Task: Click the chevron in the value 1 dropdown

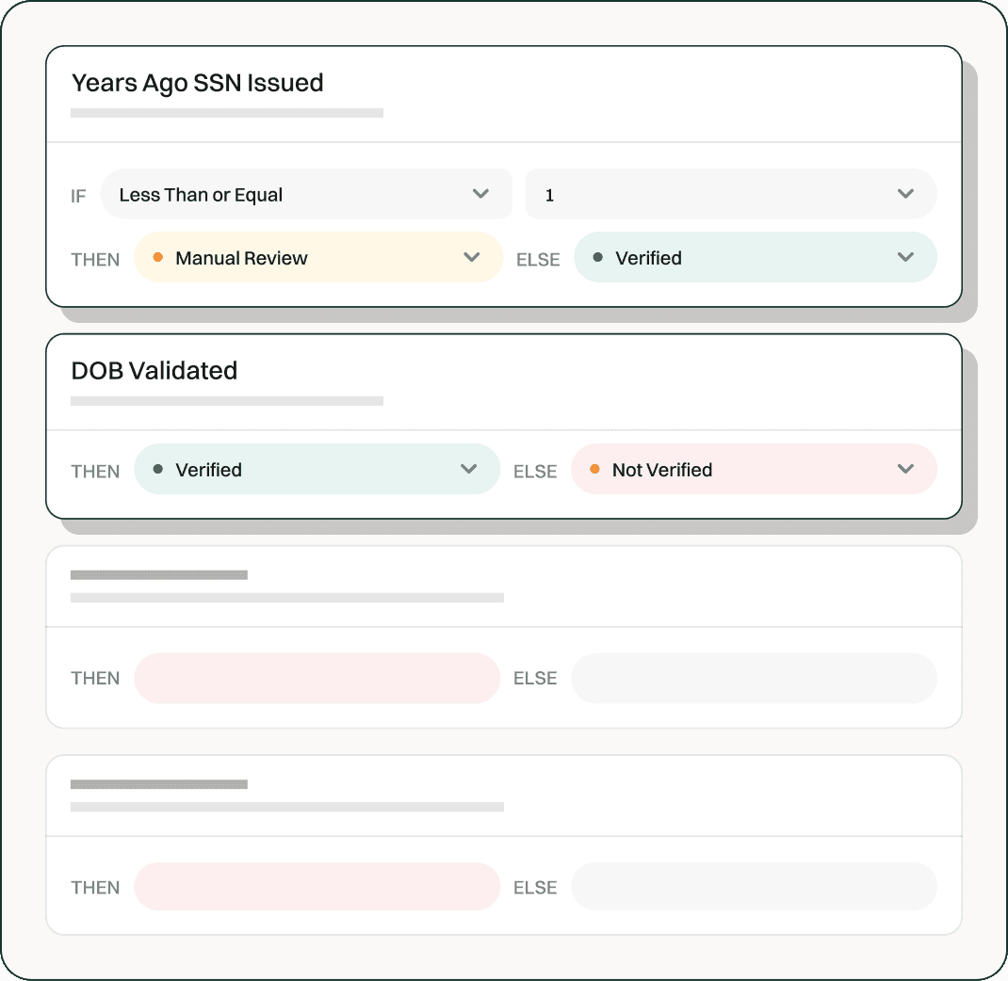Action: (x=905, y=194)
